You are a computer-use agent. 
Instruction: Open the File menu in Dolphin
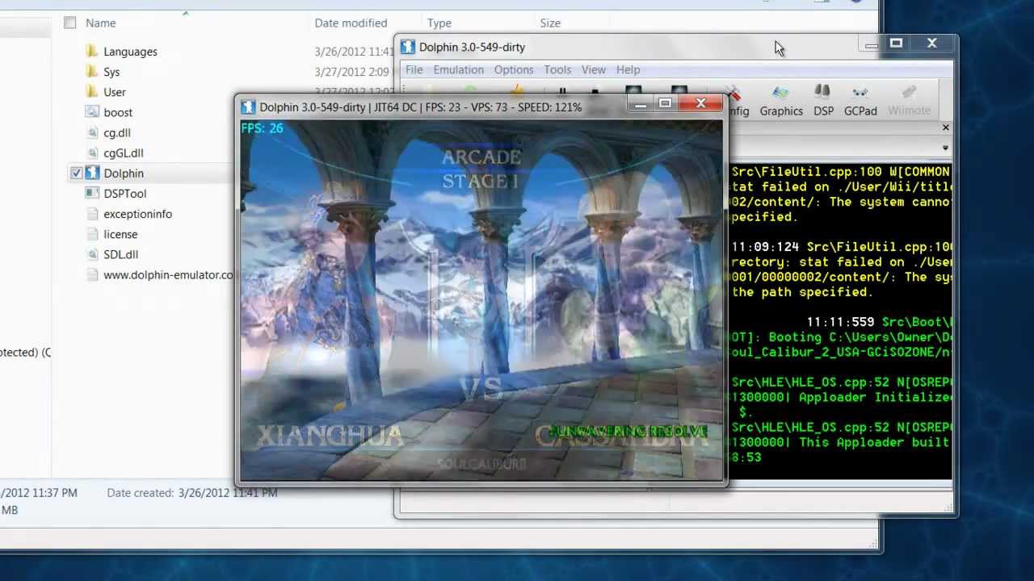point(414,70)
